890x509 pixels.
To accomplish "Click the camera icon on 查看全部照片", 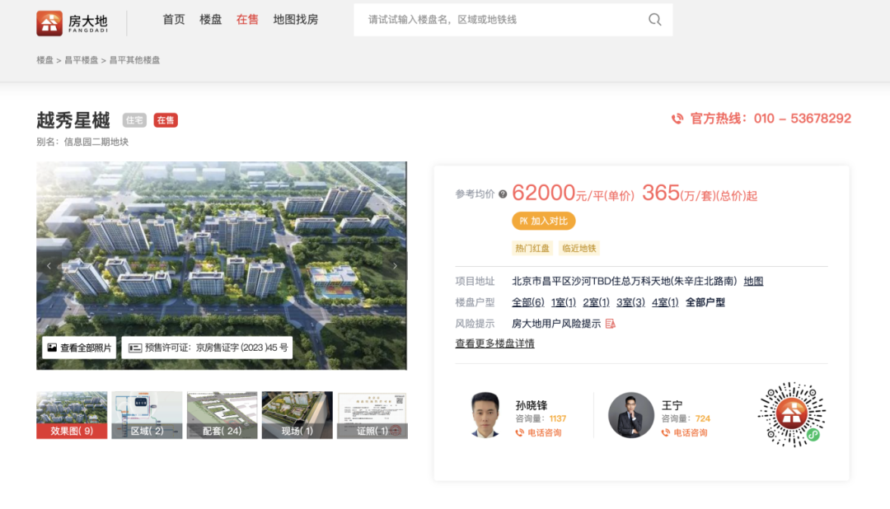I will tap(50, 347).
